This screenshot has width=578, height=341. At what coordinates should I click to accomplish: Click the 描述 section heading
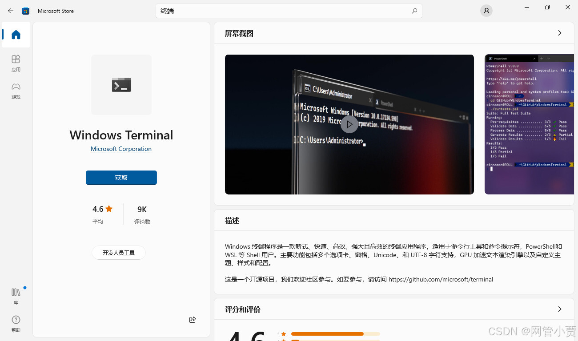click(232, 221)
